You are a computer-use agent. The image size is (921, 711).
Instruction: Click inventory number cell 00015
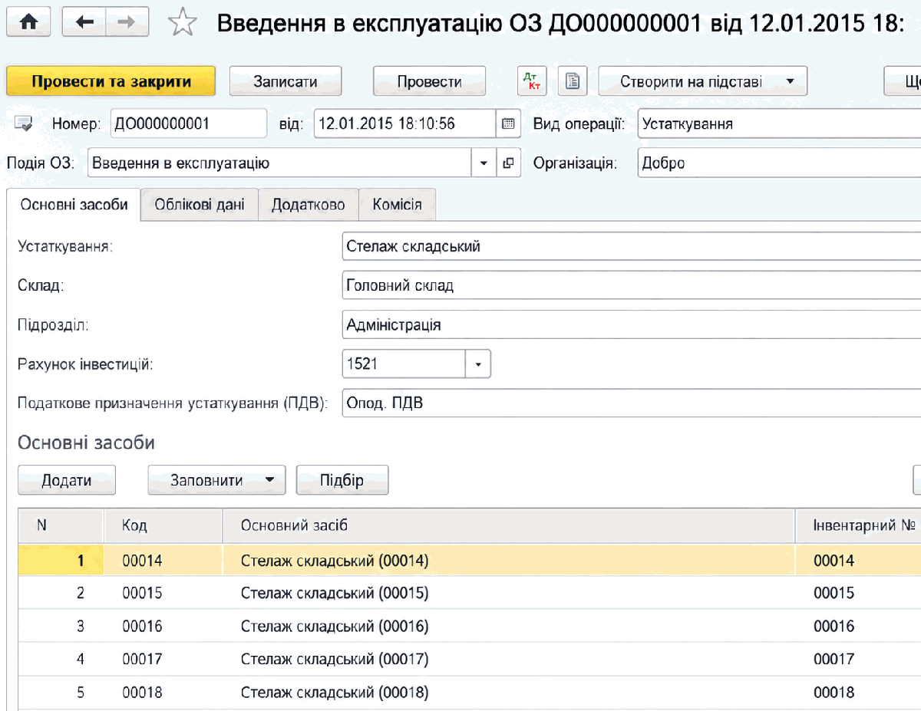(858, 593)
